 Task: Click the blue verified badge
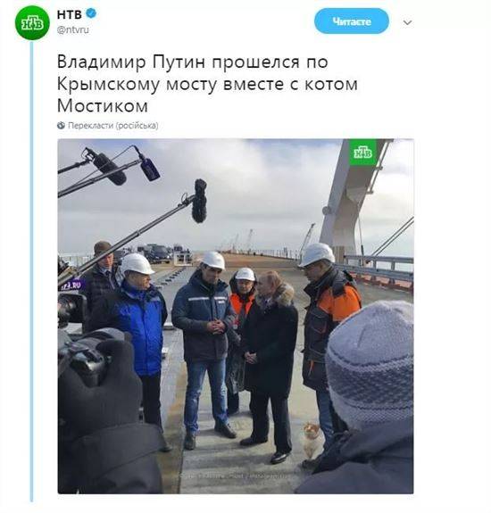coord(91,13)
